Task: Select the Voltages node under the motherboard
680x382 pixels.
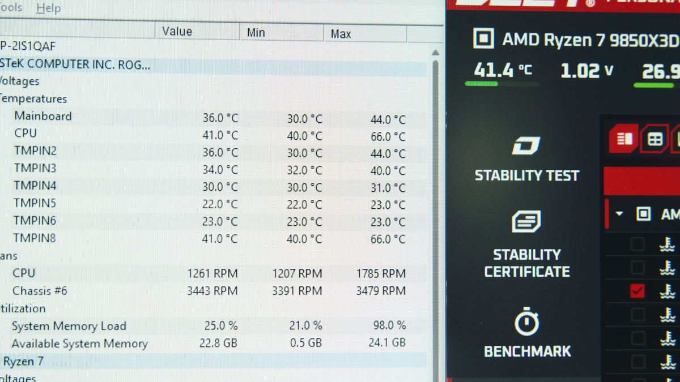Action: coord(19,81)
